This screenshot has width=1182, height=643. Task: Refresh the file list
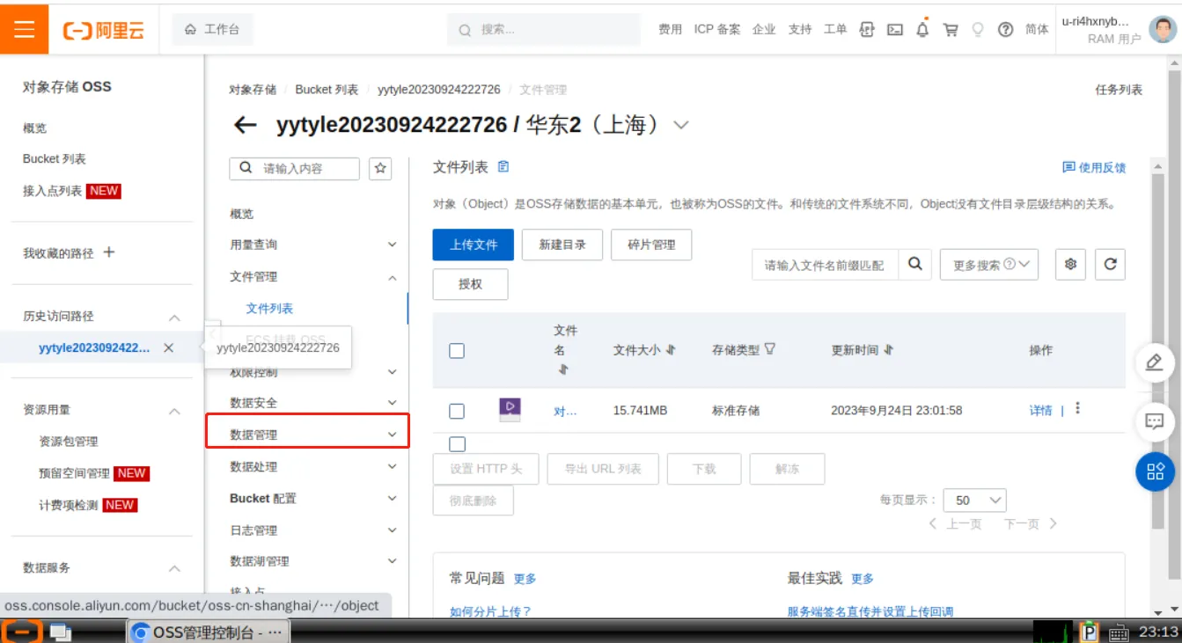click(x=1110, y=264)
